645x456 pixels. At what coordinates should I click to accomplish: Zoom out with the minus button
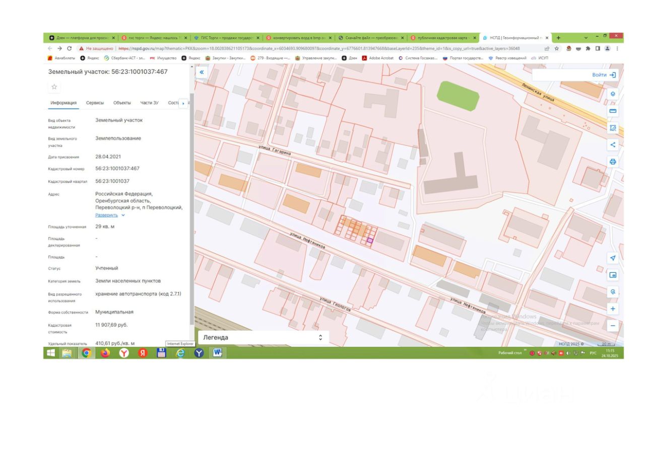tap(613, 326)
